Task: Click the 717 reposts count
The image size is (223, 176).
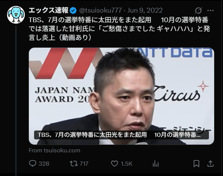Action: tap(84, 164)
